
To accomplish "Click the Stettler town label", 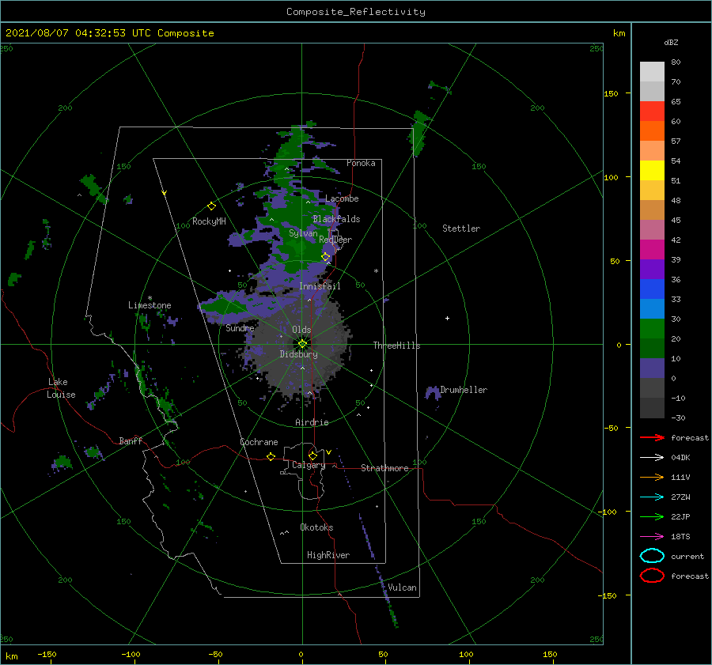I will point(461,229).
